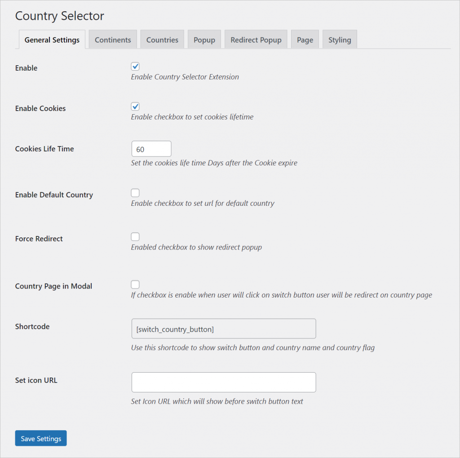Click the Force Redirect label
The width and height of the screenshot is (460, 458).
pos(39,239)
